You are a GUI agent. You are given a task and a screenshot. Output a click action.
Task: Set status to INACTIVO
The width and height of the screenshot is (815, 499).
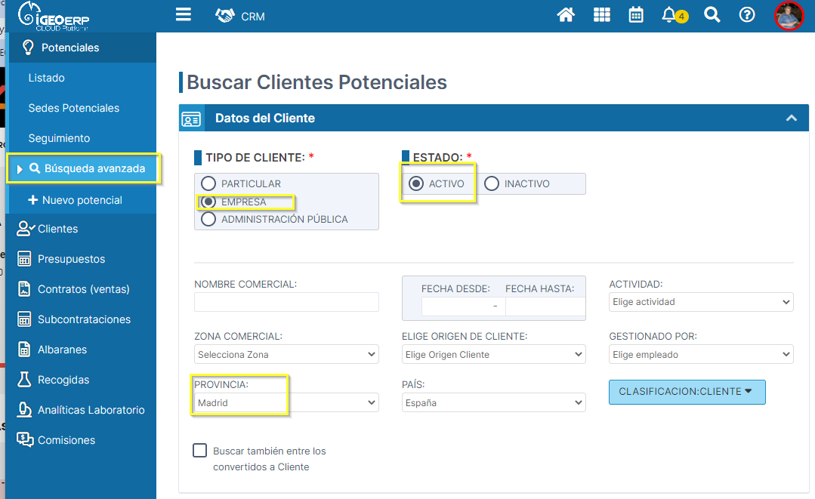click(492, 183)
